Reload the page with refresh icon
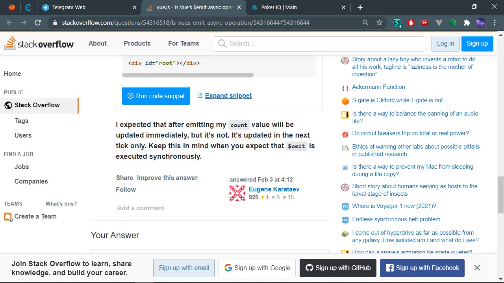 tap(38, 23)
